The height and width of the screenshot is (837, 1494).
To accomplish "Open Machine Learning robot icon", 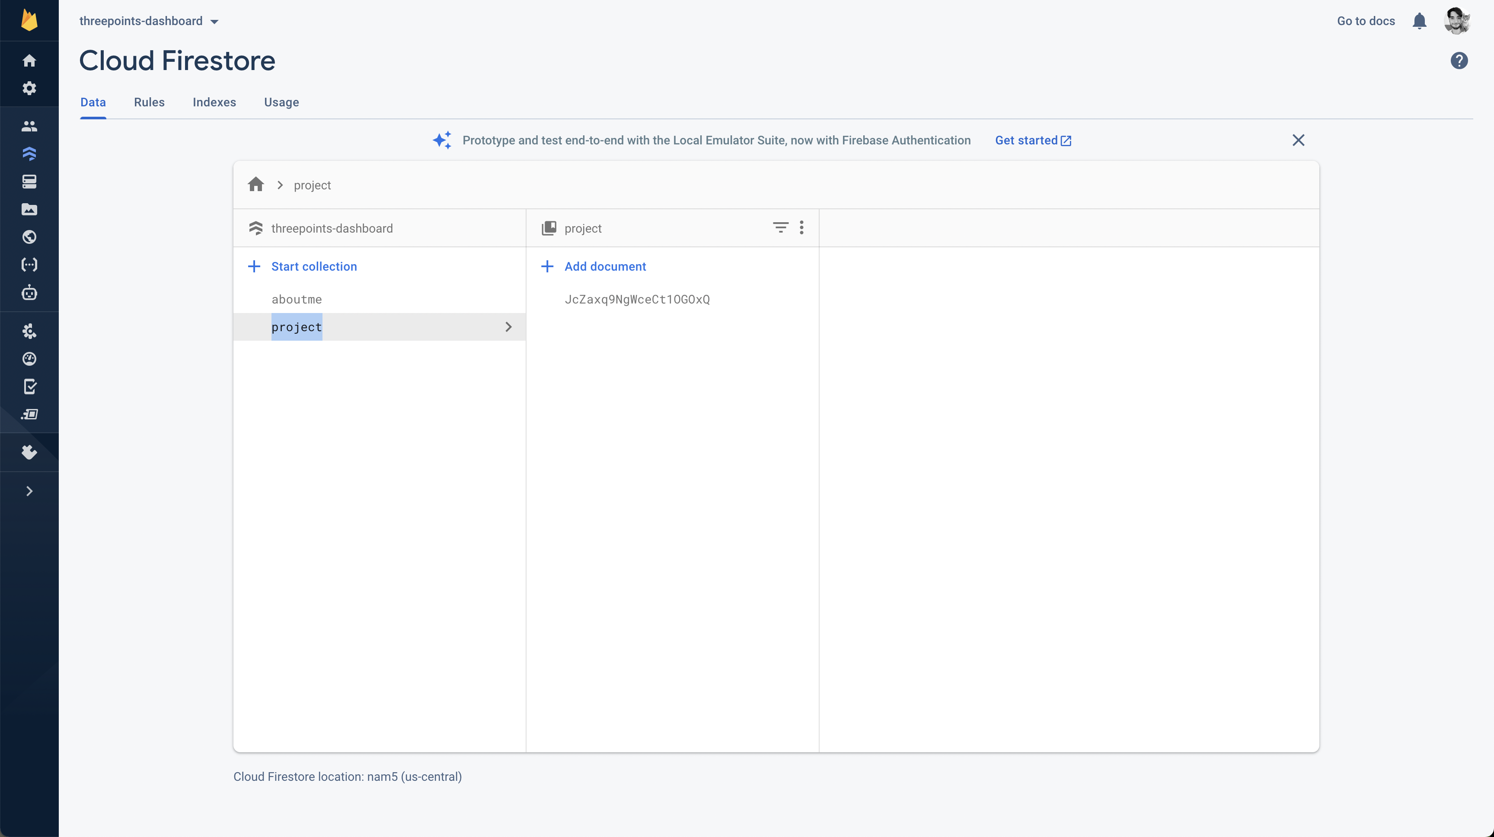I will click(29, 293).
